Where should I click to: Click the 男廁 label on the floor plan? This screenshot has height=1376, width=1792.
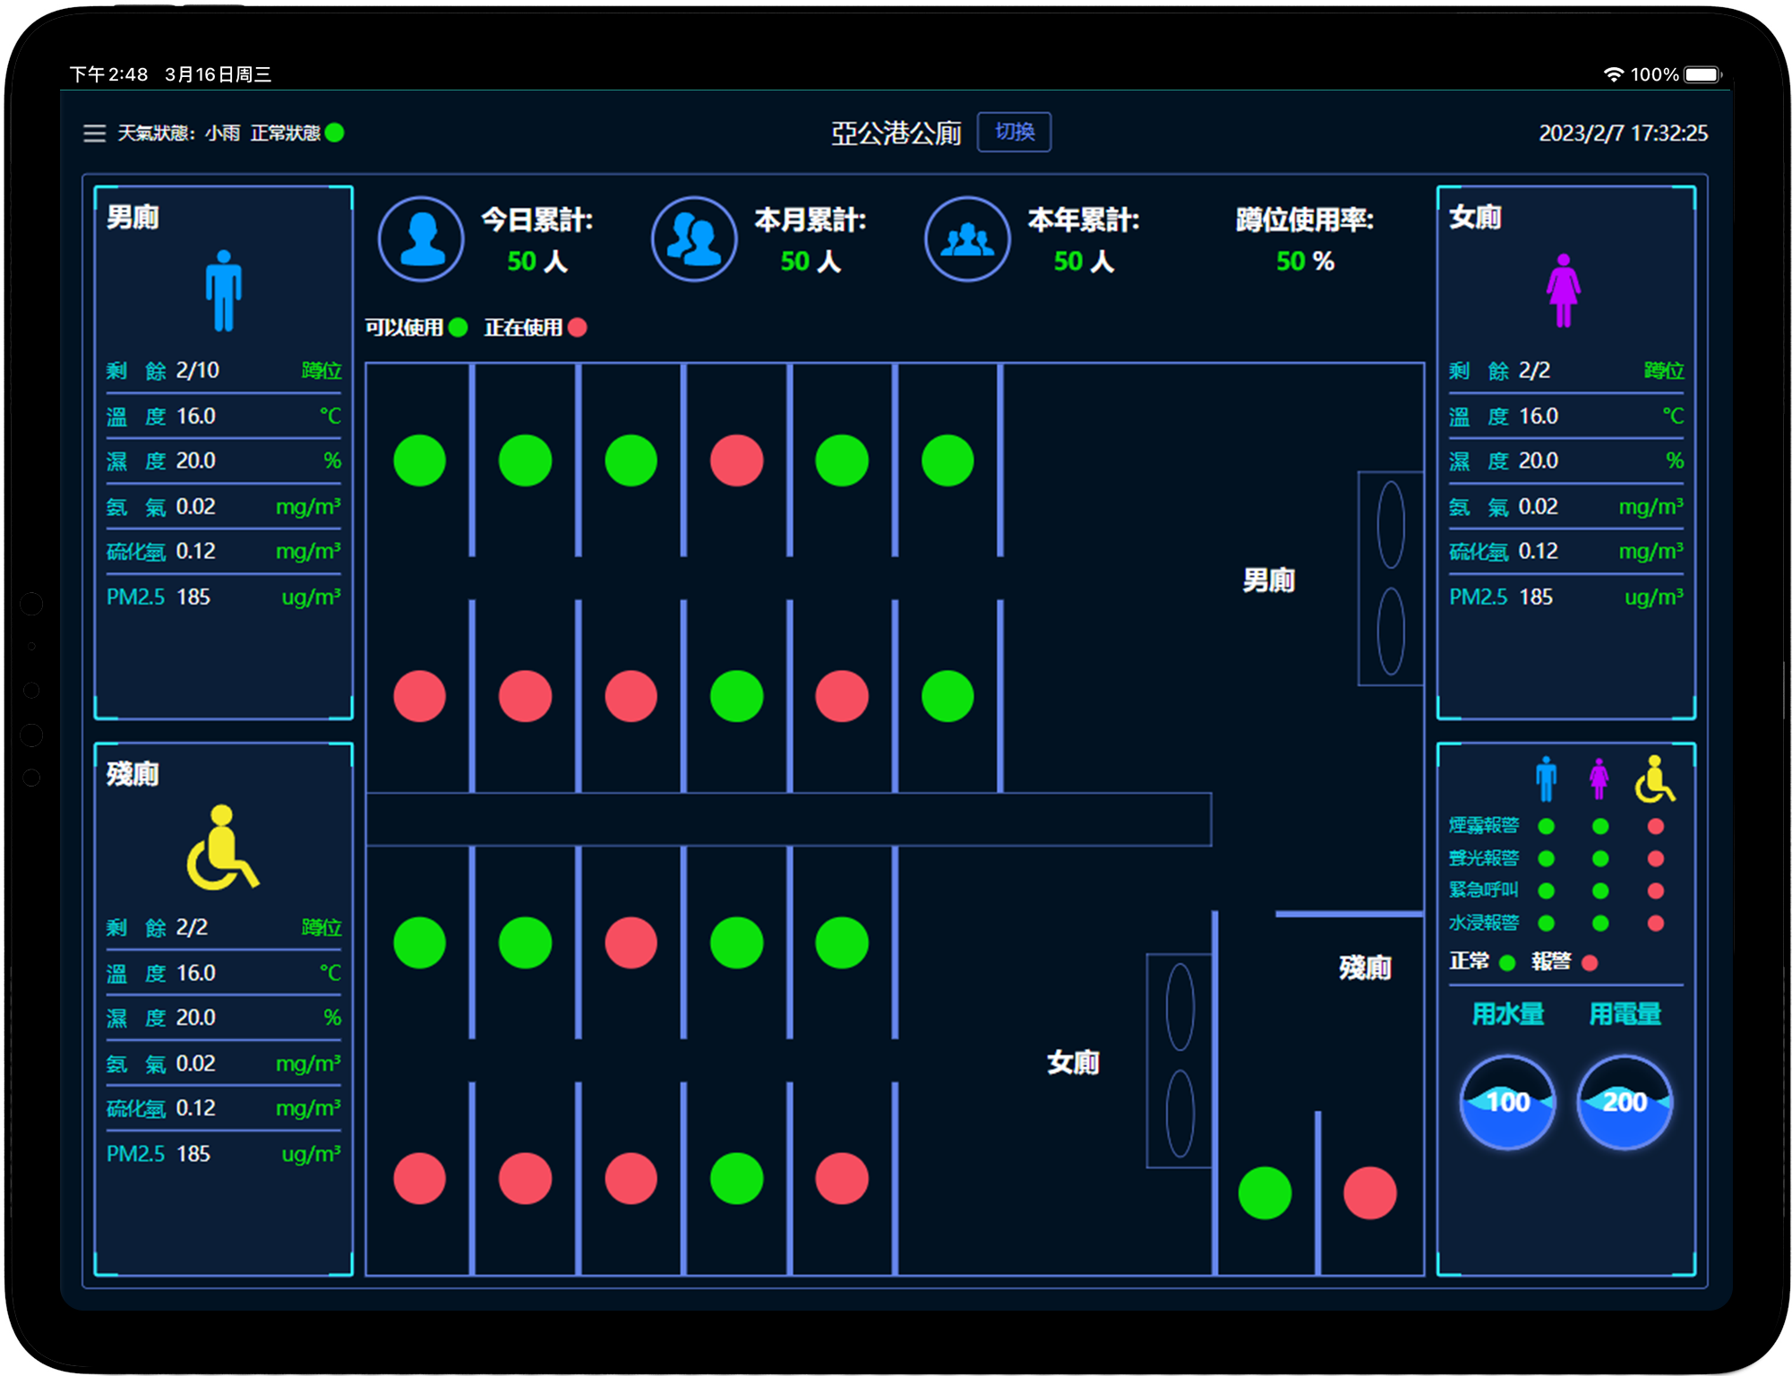(1268, 580)
